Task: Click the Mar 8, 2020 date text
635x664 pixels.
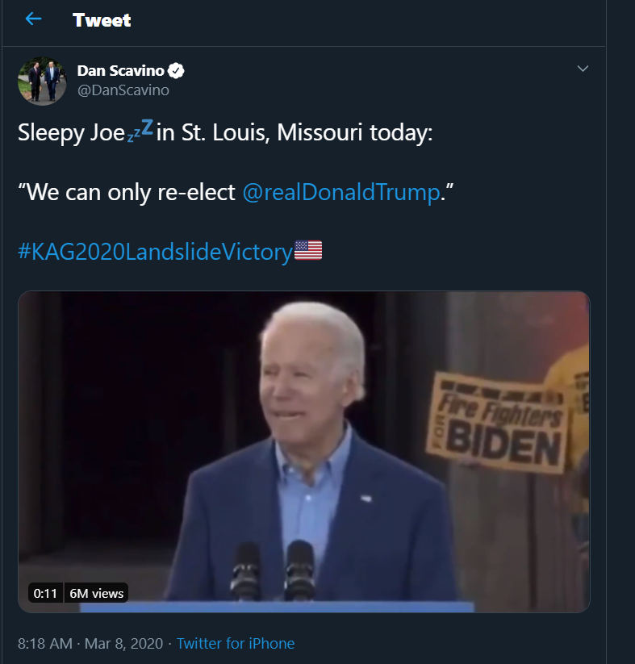Action: coord(123,643)
